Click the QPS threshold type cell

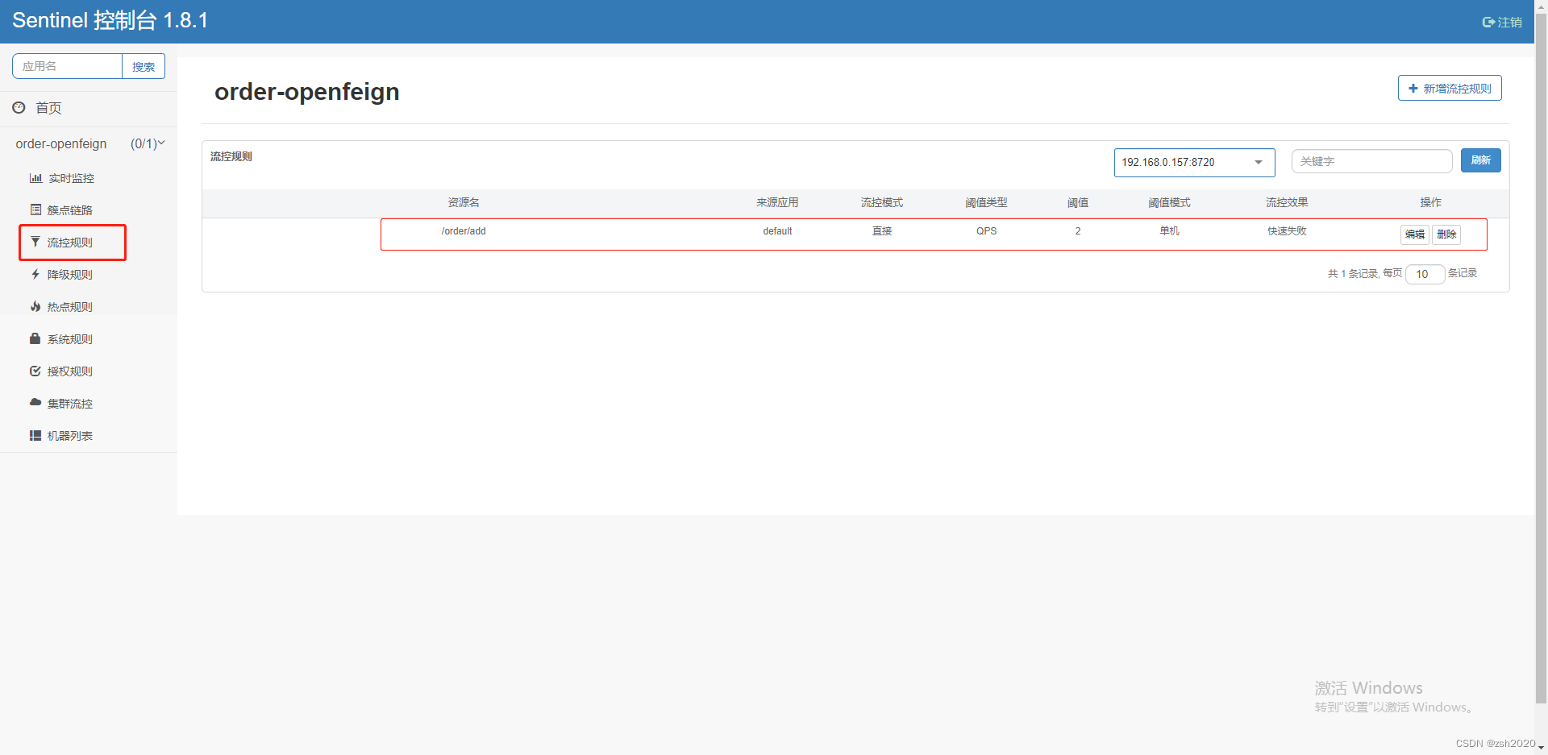tap(986, 231)
